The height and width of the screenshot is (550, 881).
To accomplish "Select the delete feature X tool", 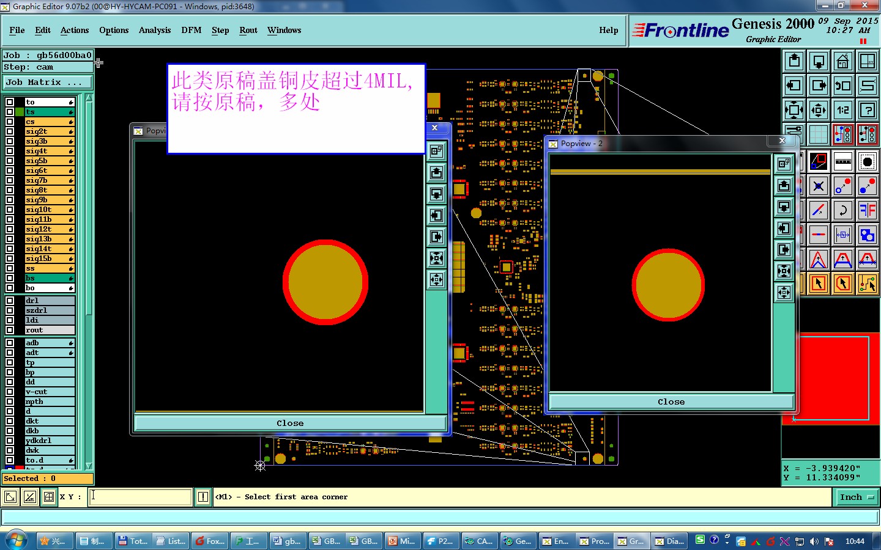I will click(819, 186).
